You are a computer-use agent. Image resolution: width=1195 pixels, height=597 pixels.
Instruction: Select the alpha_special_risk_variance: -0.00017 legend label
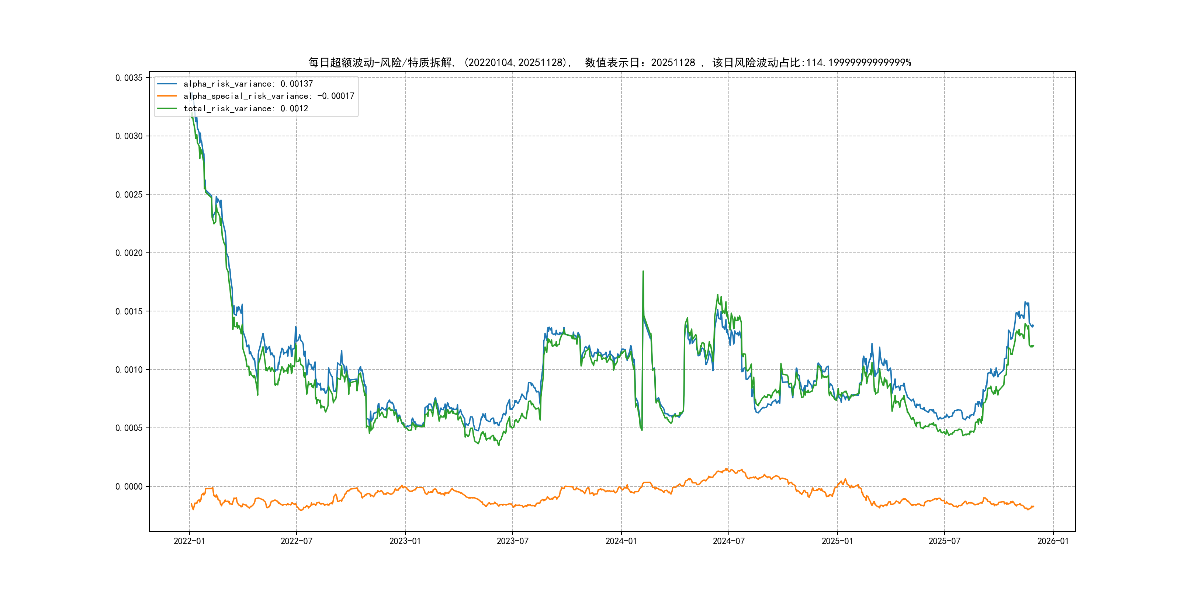(x=269, y=96)
